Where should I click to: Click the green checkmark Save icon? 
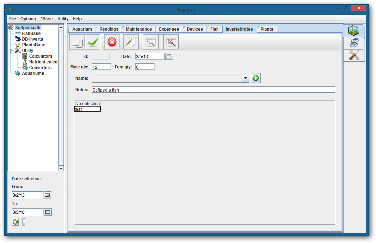tap(92, 42)
